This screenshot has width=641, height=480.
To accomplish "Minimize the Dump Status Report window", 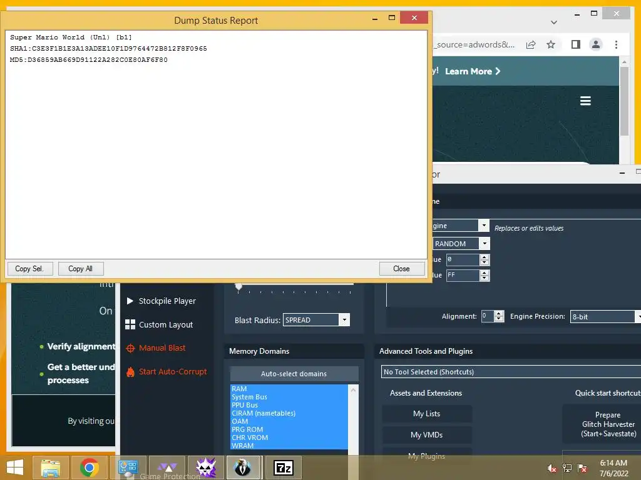I will tap(375, 19).
